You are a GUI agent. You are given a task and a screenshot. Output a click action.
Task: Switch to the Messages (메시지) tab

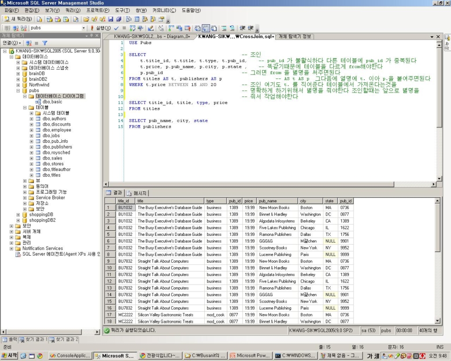click(x=137, y=193)
